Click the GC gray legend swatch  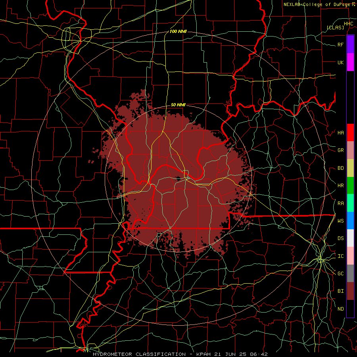(x=350, y=273)
